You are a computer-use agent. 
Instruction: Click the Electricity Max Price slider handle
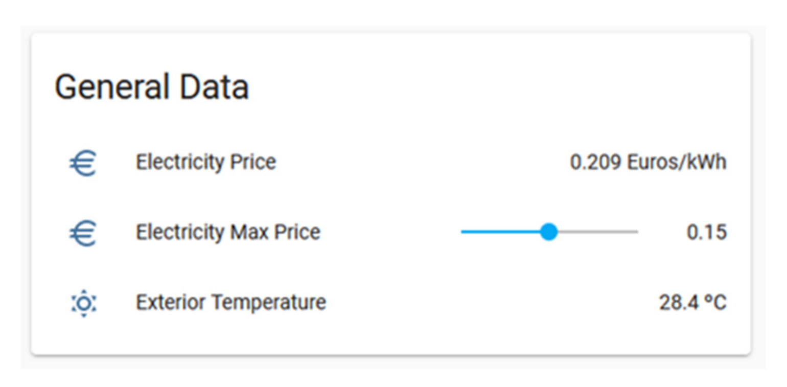[x=549, y=232]
